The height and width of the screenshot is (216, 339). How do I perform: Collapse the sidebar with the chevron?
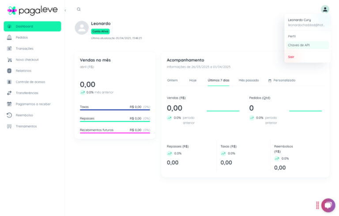click(65, 10)
